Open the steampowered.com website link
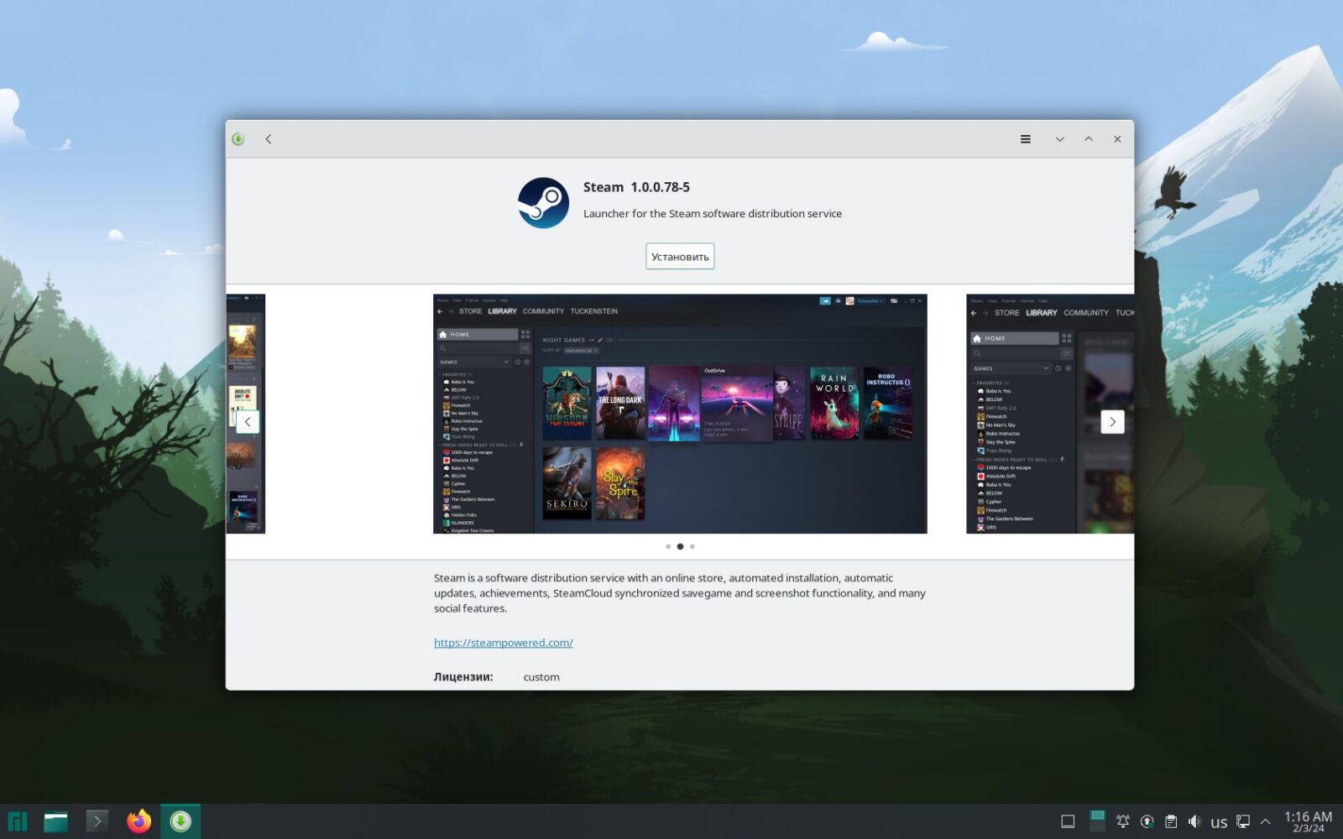Viewport: 1343px width, 839px height. (x=503, y=643)
